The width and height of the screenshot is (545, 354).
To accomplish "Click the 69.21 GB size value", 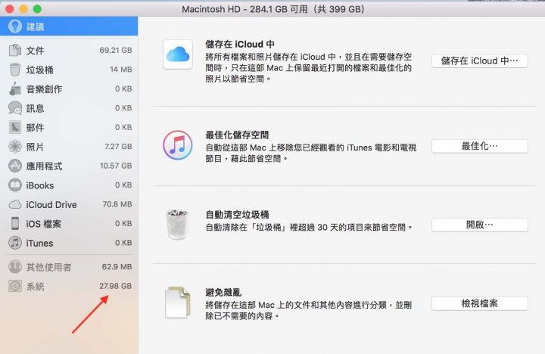I will [x=116, y=50].
